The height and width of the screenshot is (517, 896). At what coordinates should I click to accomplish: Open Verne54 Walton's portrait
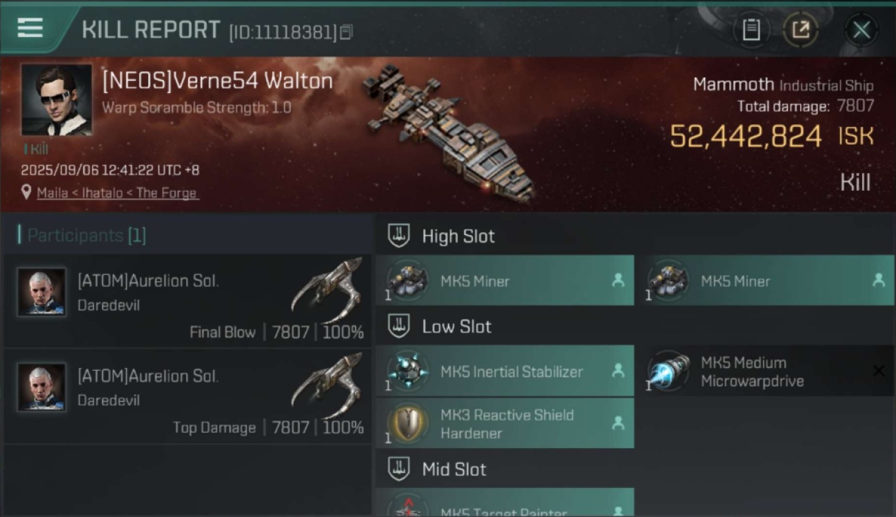[57, 100]
